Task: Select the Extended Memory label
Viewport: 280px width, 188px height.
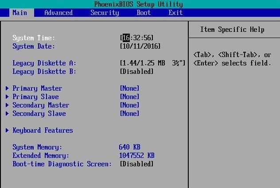Action: 41,156
